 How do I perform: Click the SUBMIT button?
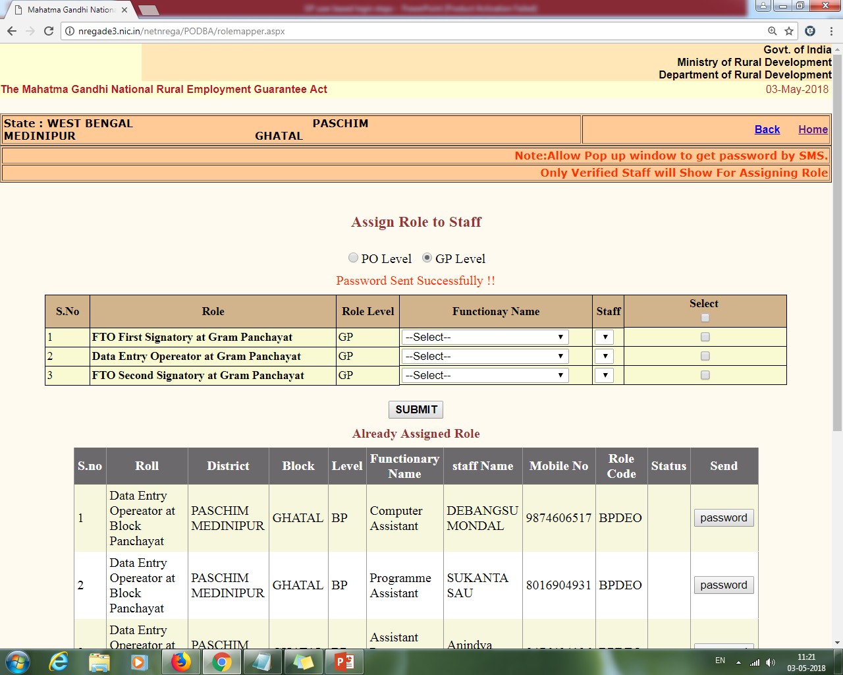point(416,409)
